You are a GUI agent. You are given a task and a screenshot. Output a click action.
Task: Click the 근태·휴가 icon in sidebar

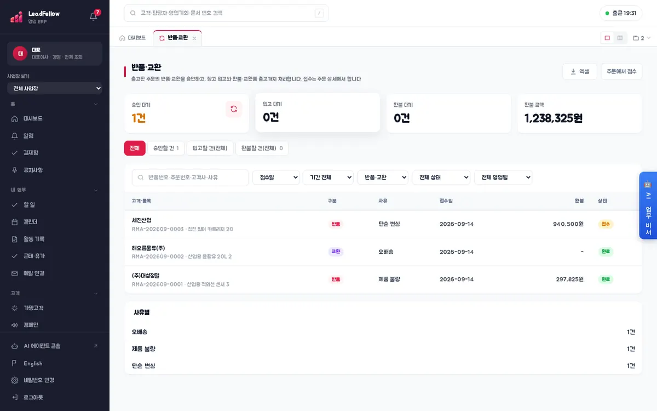[x=15, y=256]
